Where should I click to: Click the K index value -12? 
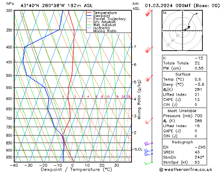pos(199,58)
